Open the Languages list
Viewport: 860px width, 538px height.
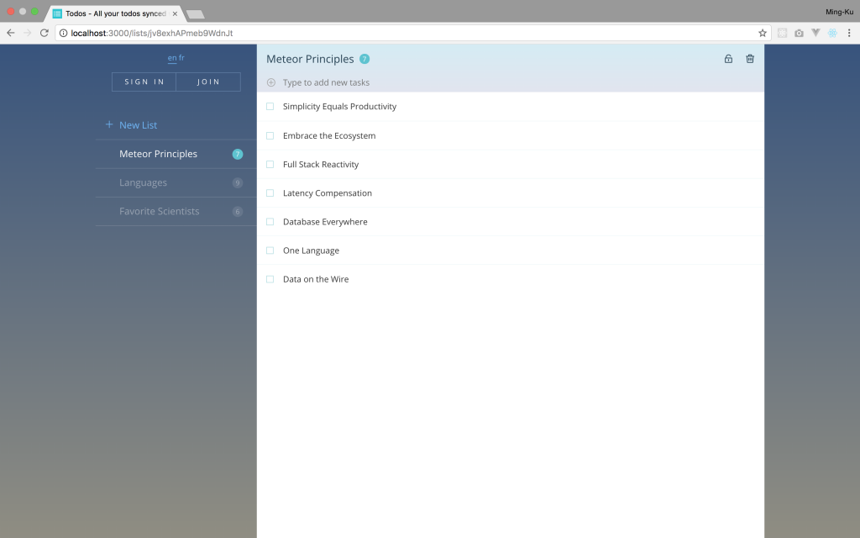click(176, 182)
